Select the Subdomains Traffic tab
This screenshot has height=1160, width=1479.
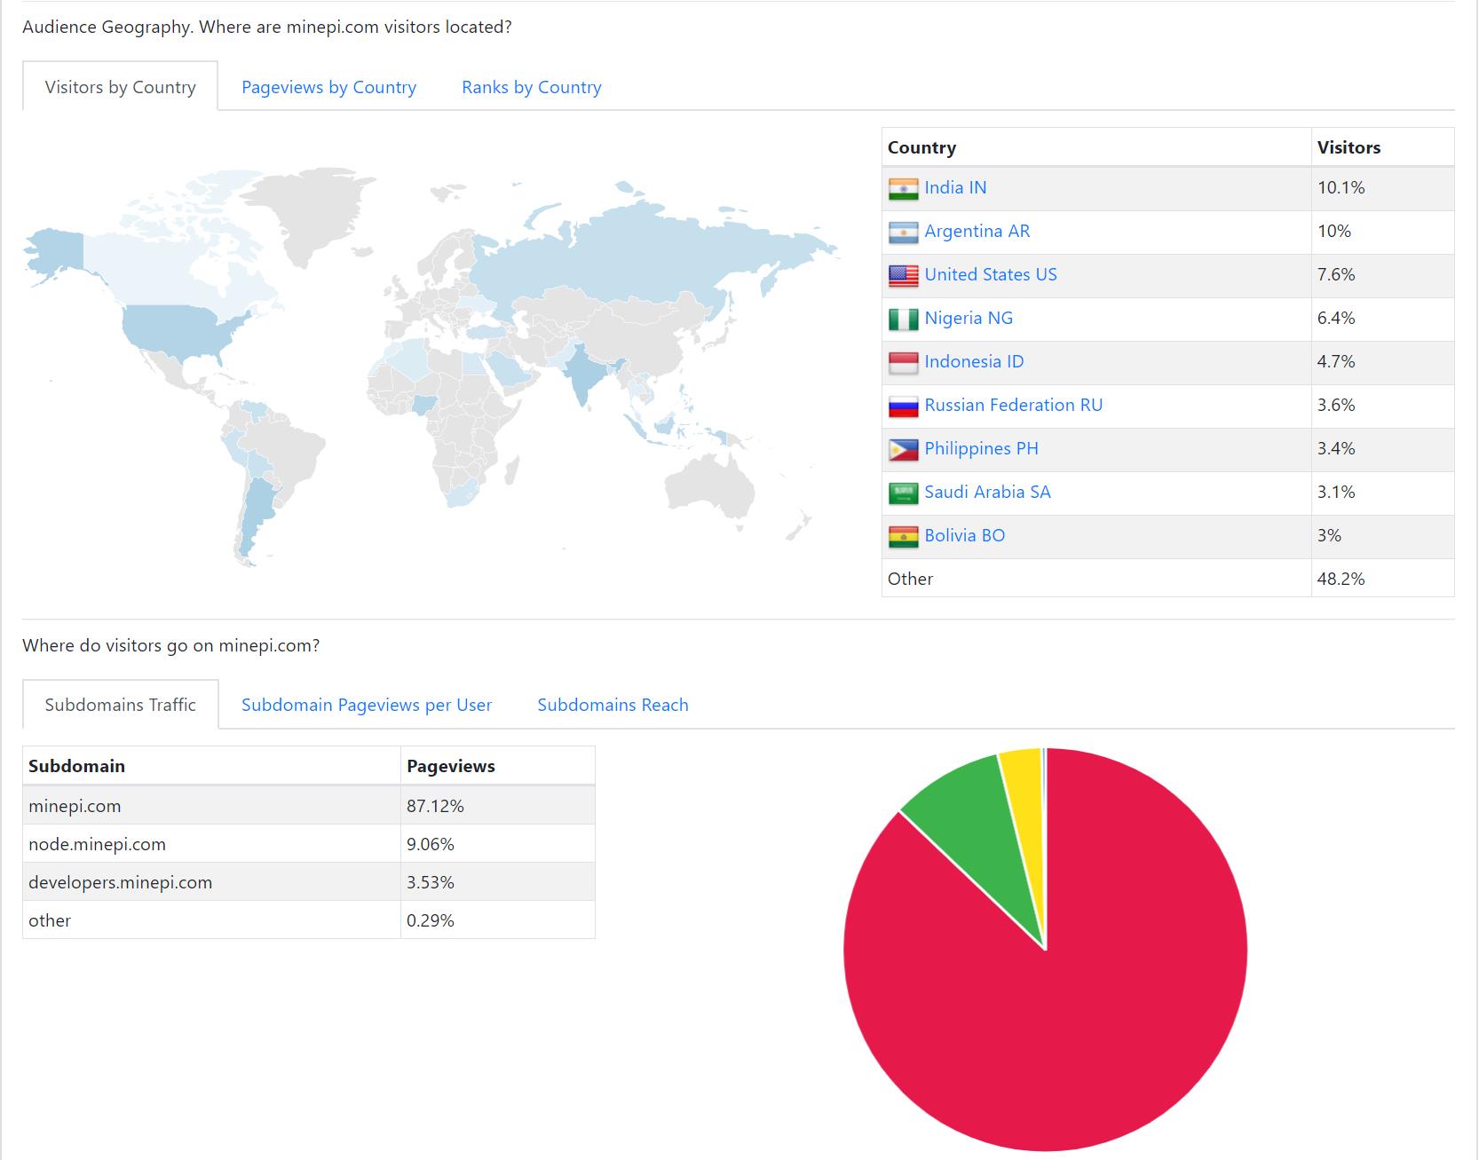(120, 705)
